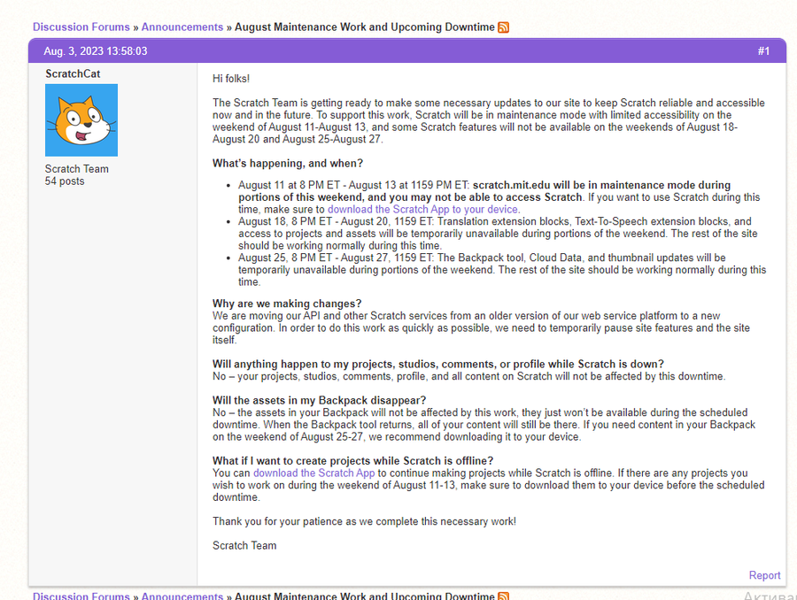797x600 pixels.
Task: Click the thread title in the top breadcrumb
Action: point(365,27)
